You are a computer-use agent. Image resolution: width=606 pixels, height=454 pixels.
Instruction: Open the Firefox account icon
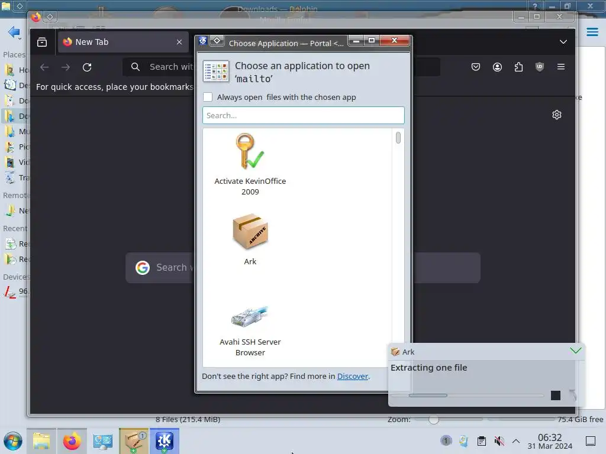tap(497, 67)
